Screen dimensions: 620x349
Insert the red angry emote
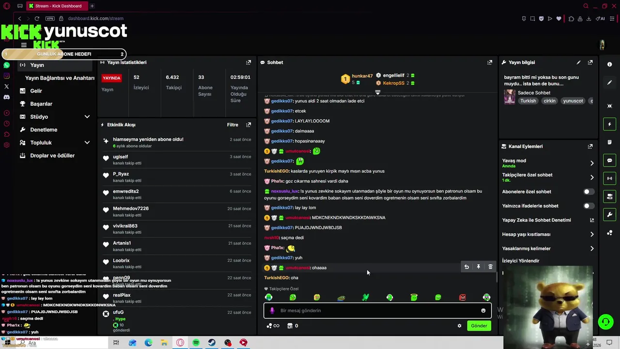[462, 298]
